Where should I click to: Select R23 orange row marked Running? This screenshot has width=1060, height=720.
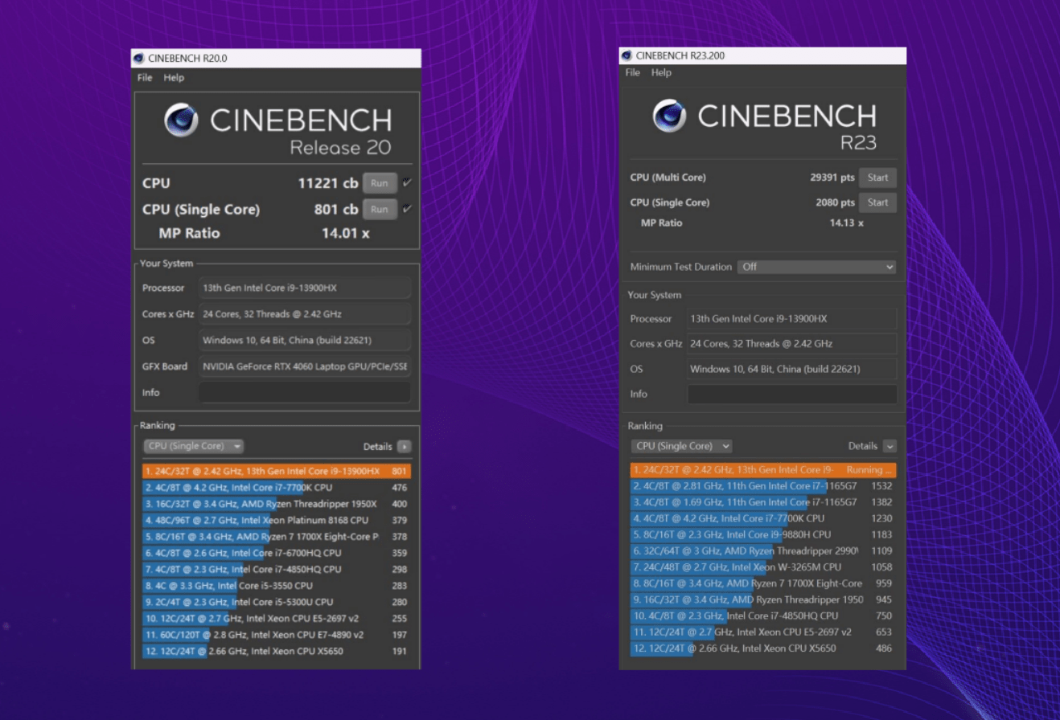764,470
